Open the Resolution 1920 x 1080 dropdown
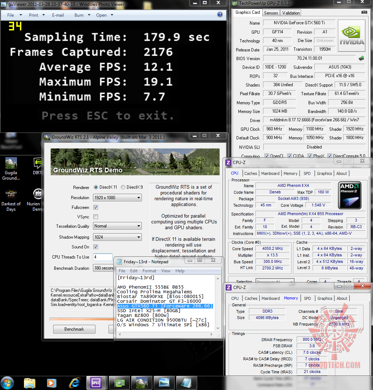Viewport: 373px width, 390px height. [x=117, y=197]
